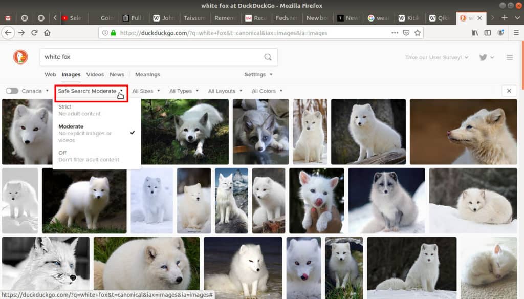
Task: Switch to the Google wea tab
Action: pyautogui.click(x=379, y=18)
